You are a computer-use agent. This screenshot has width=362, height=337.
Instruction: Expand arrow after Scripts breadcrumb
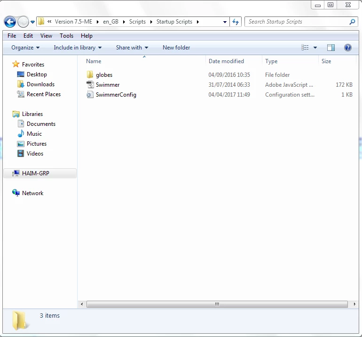pos(151,22)
